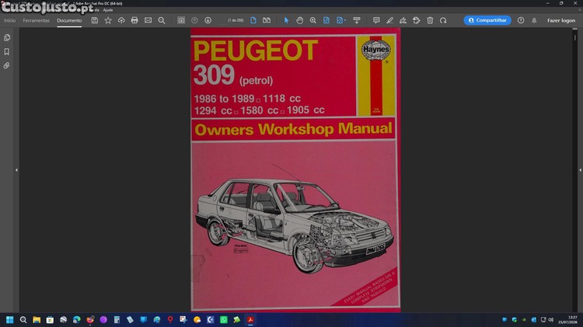Screen dimensions: 583x327
Task: Take a snapshot with the camera icon
Action: point(181,20)
